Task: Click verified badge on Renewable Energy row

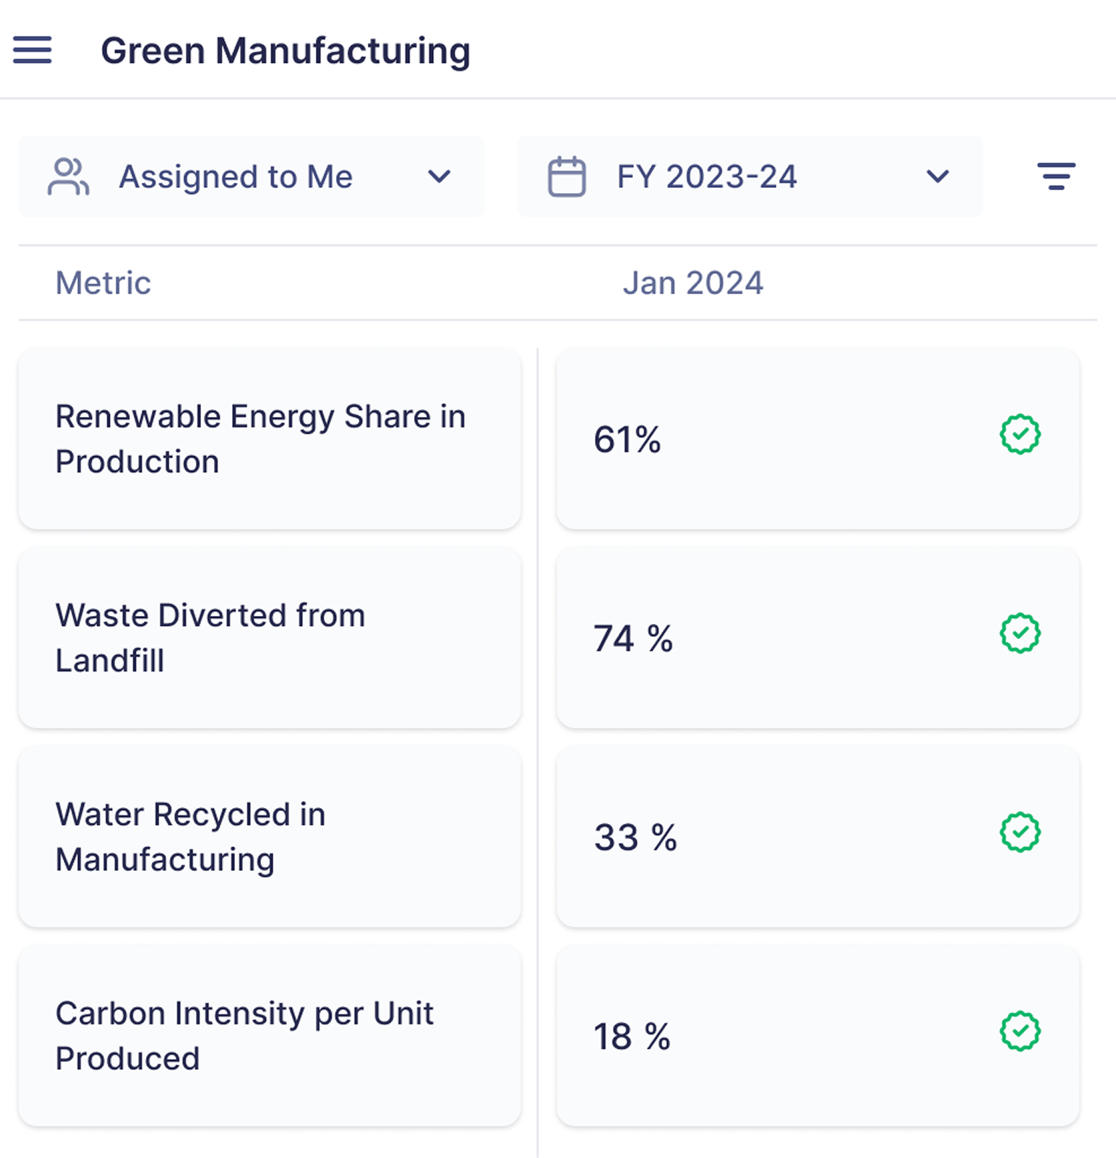Action: click(1020, 434)
